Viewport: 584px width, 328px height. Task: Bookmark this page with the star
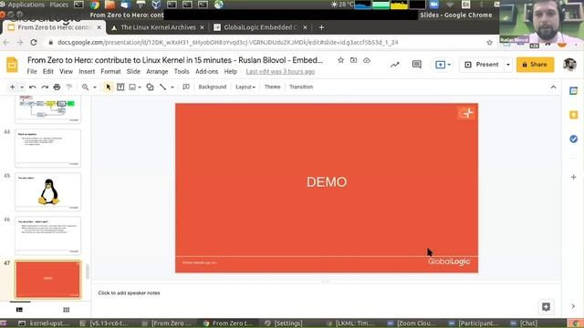pyautogui.click(x=489, y=43)
